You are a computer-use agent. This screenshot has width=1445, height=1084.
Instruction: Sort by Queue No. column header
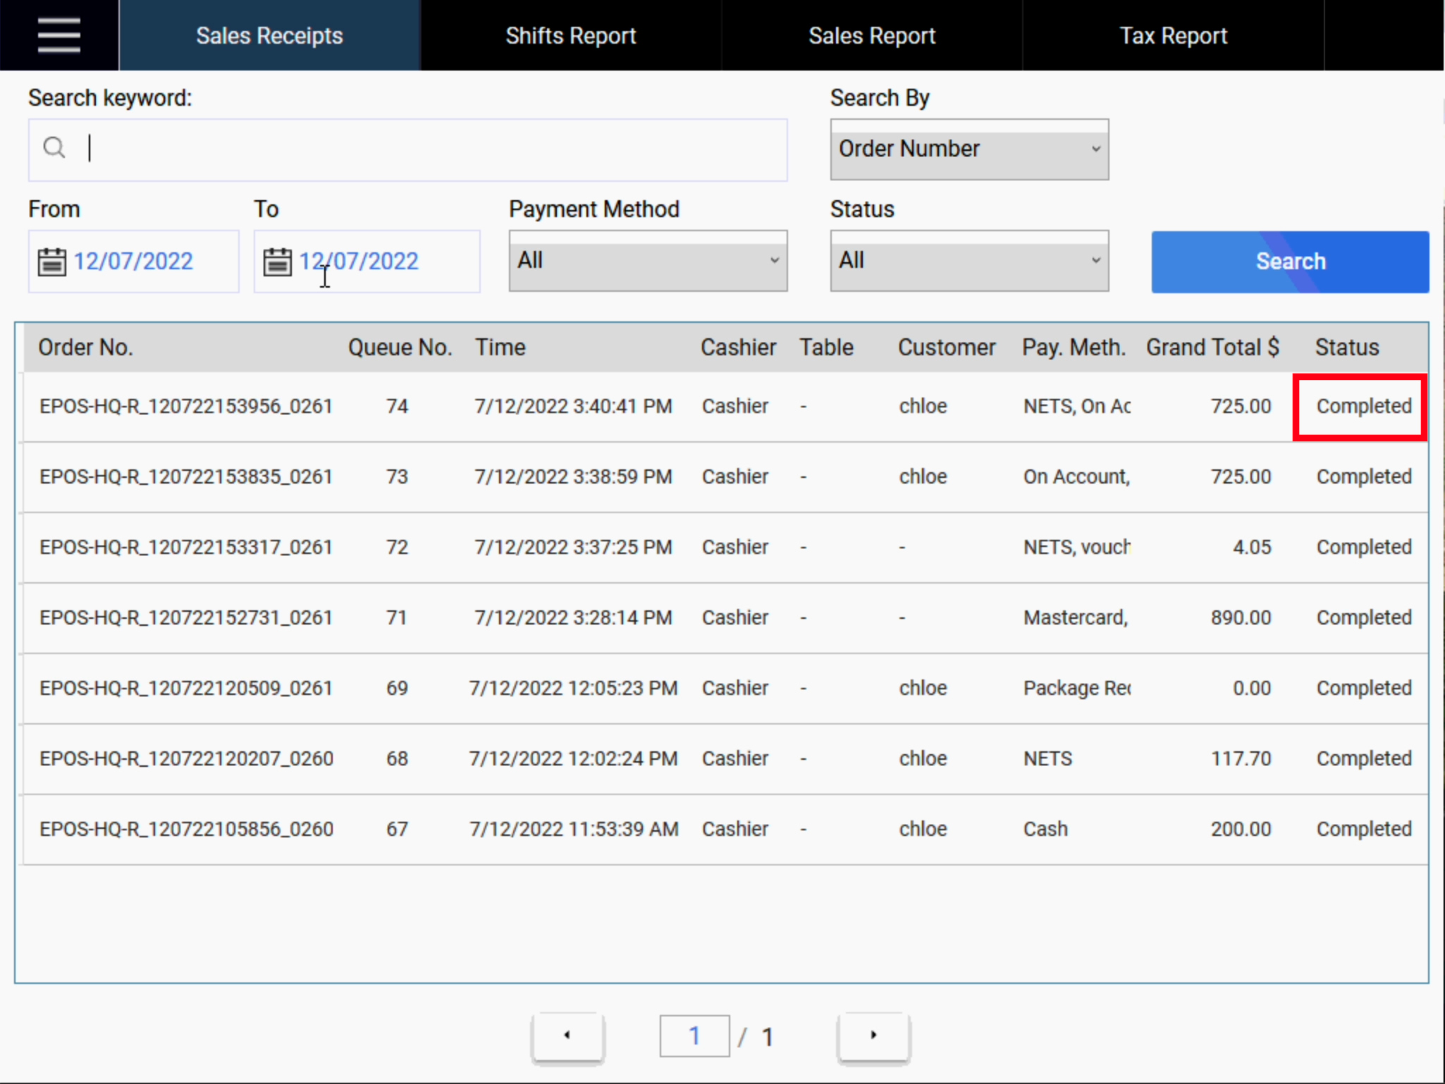click(400, 347)
